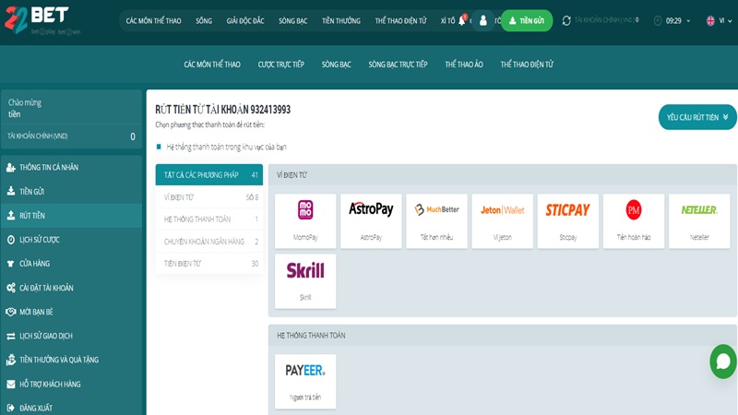Image resolution: width=738 pixels, height=415 pixels.
Task: Open Xì tố in top menu
Action: (x=447, y=20)
